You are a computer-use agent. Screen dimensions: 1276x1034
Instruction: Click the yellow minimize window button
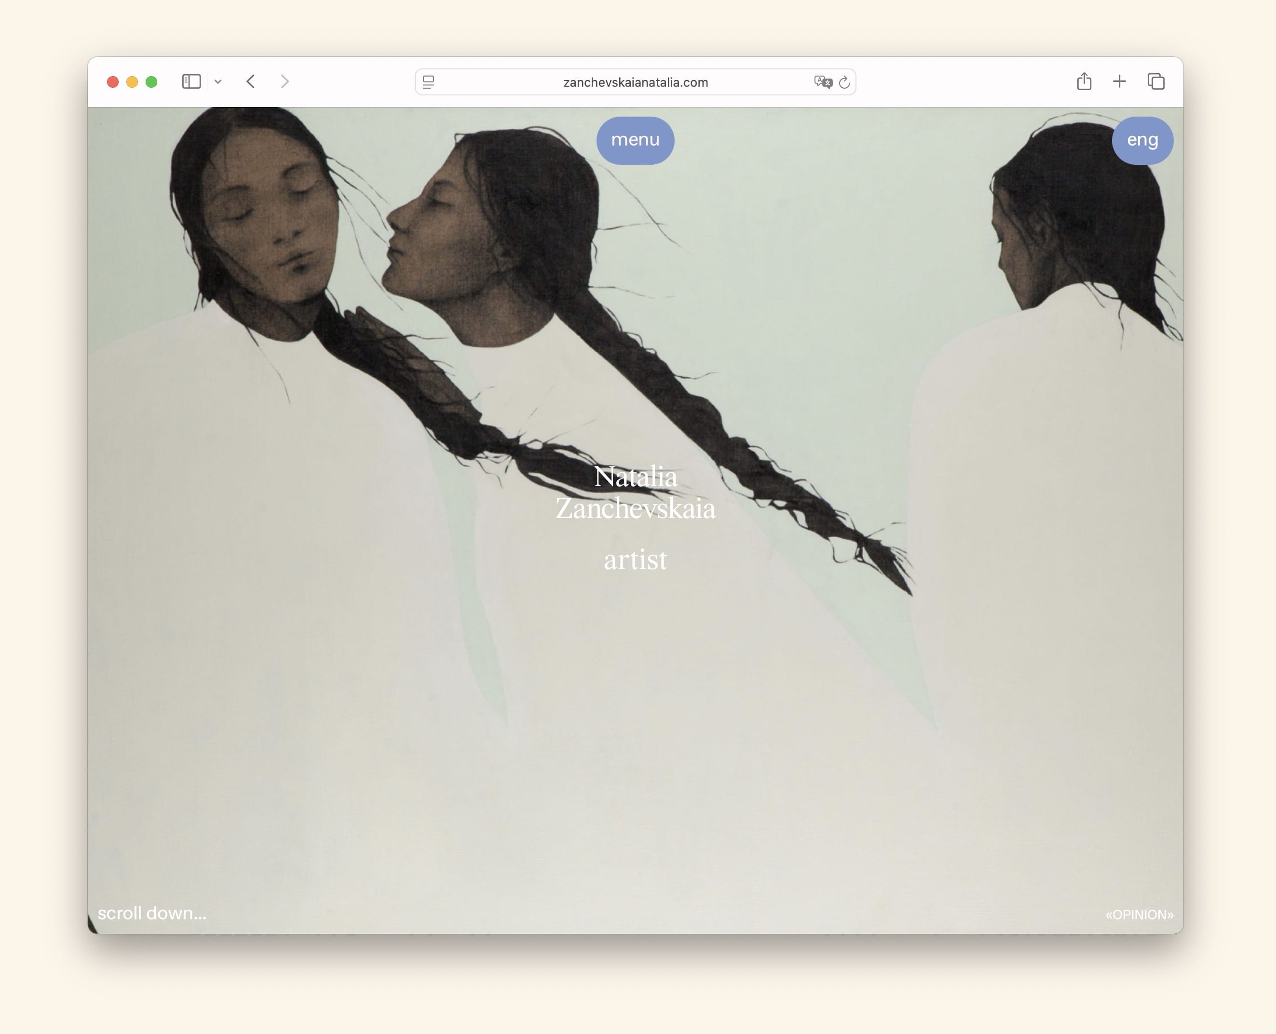pyautogui.click(x=132, y=82)
